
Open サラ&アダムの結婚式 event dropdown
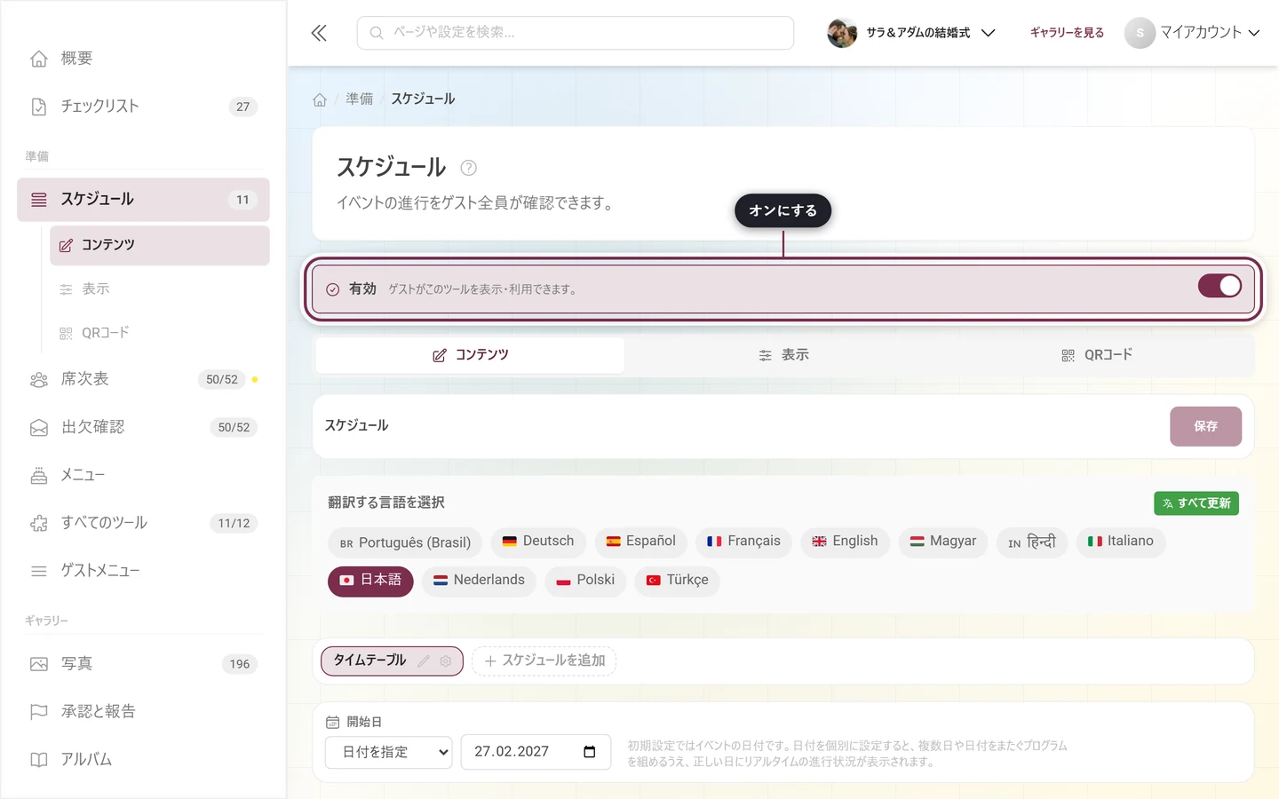point(911,33)
